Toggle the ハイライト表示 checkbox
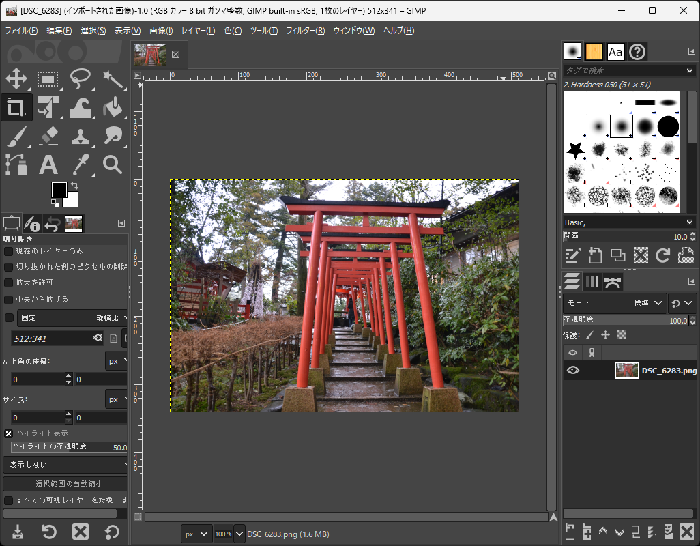Viewport: 700px width, 546px height. coord(8,433)
